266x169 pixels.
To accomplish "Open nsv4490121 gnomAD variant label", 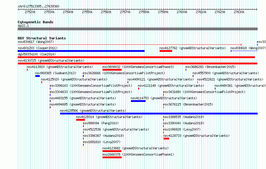I will point(160,79).
